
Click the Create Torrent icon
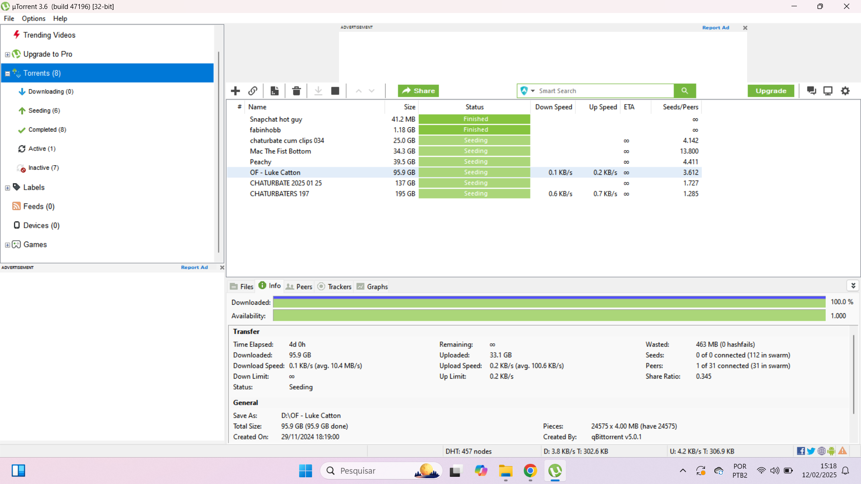click(274, 91)
